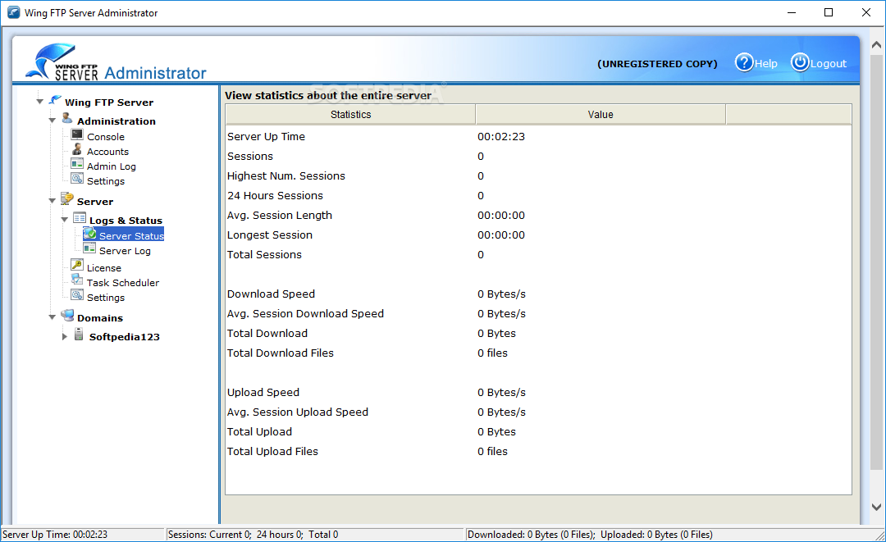Select the Server Up Time row
The height and width of the screenshot is (542, 886).
coord(538,137)
